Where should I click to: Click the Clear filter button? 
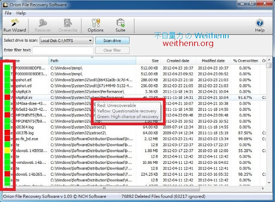[x=112, y=50]
